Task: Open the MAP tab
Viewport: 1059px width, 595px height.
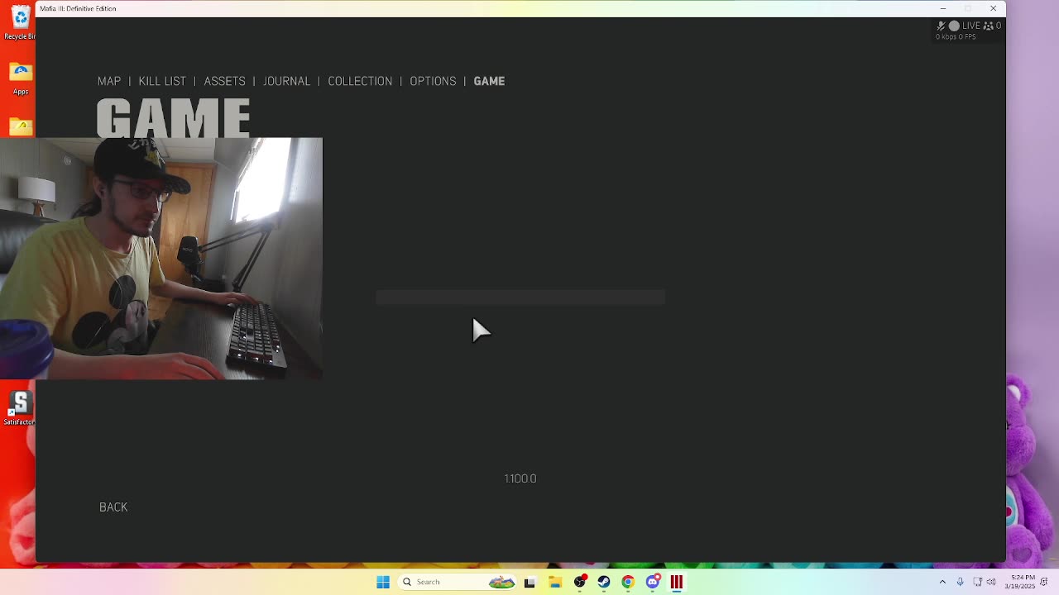Action: [109, 81]
